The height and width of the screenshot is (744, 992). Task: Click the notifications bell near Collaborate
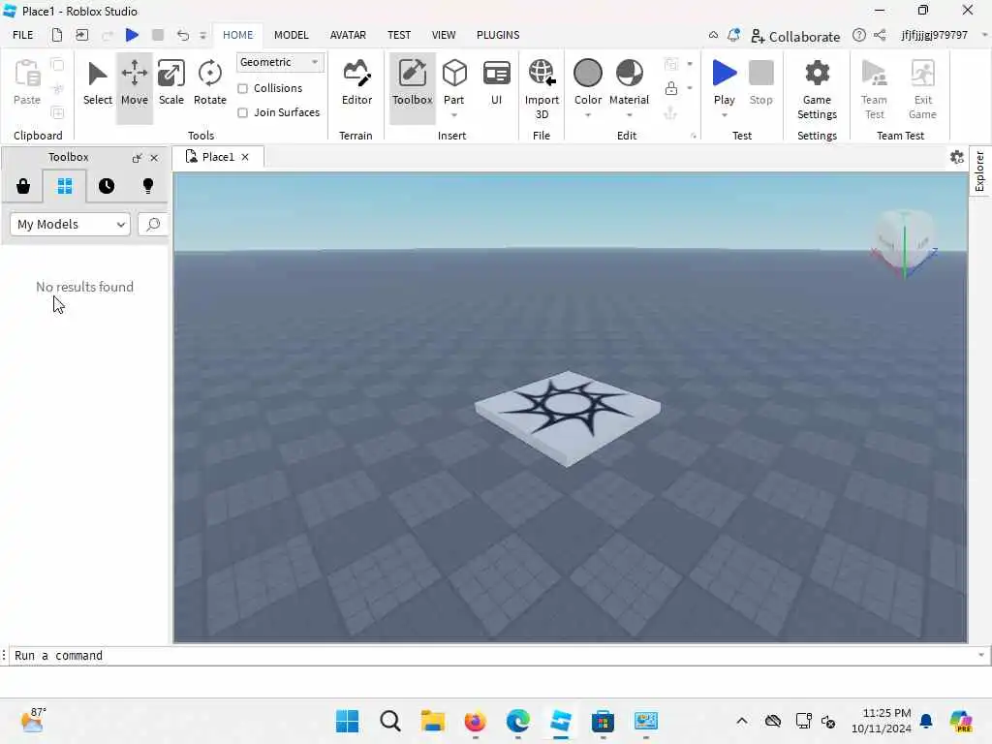(733, 36)
